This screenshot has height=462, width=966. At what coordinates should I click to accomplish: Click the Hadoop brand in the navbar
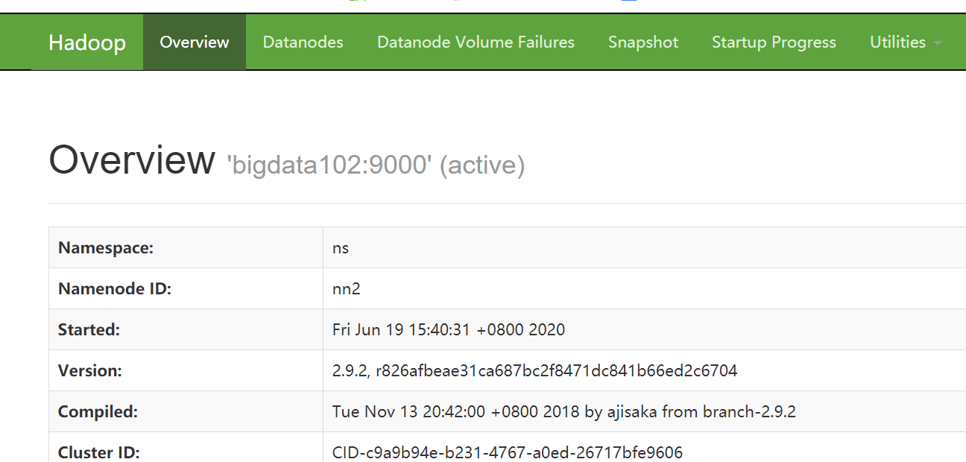coord(87,42)
